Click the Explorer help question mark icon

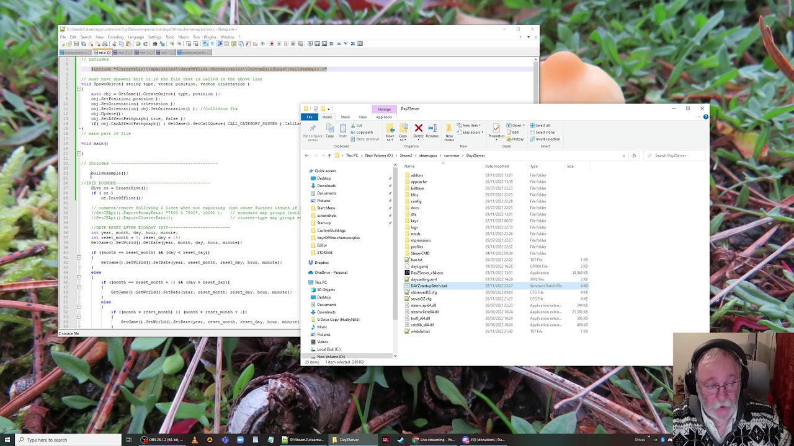tap(706, 117)
